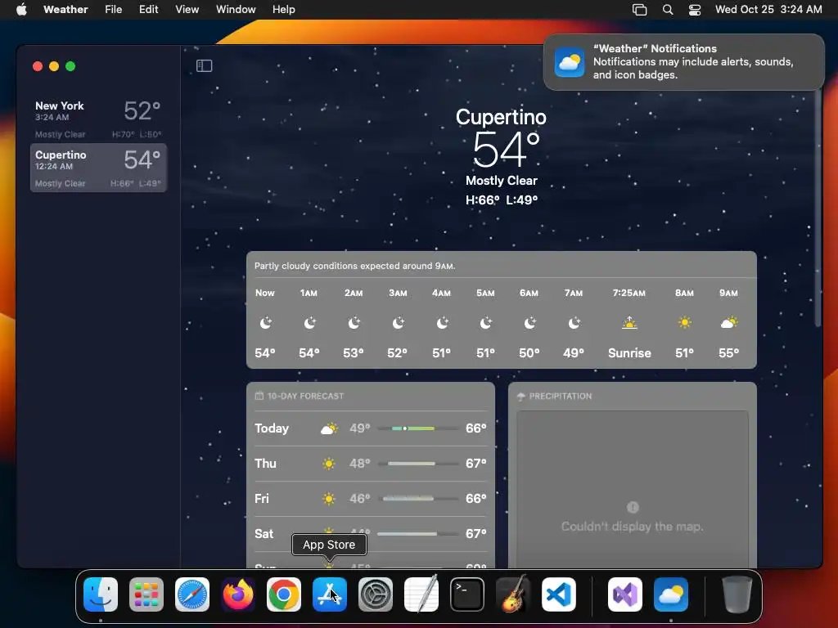
Task: Click the 10-DAY FORECAST header
Action: pyautogui.click(x=300, y=397)
